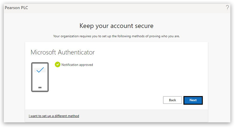
Task: Click the gray footer strip beside the method link
Action: [142, 116]
